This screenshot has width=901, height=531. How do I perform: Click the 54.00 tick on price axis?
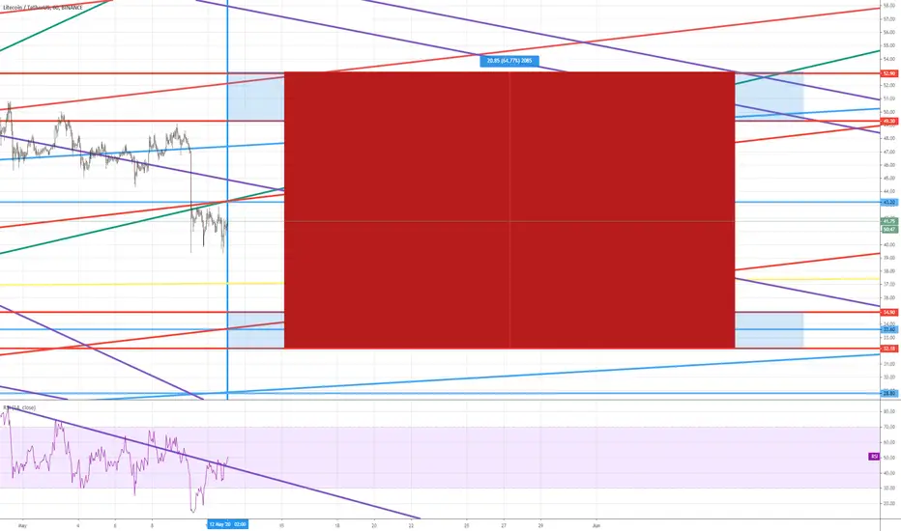pyautogui.click(x=889, y=59)
